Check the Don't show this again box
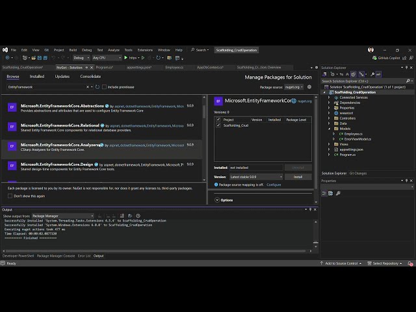The height and width of the screenshot is (312, 416). tap(10, 196)
